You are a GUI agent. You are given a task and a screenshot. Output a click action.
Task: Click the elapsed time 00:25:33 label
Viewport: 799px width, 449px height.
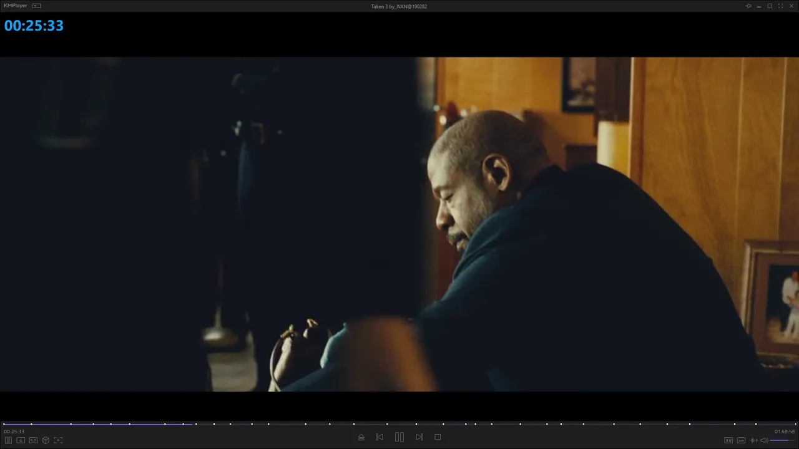[x=14, y=432]
